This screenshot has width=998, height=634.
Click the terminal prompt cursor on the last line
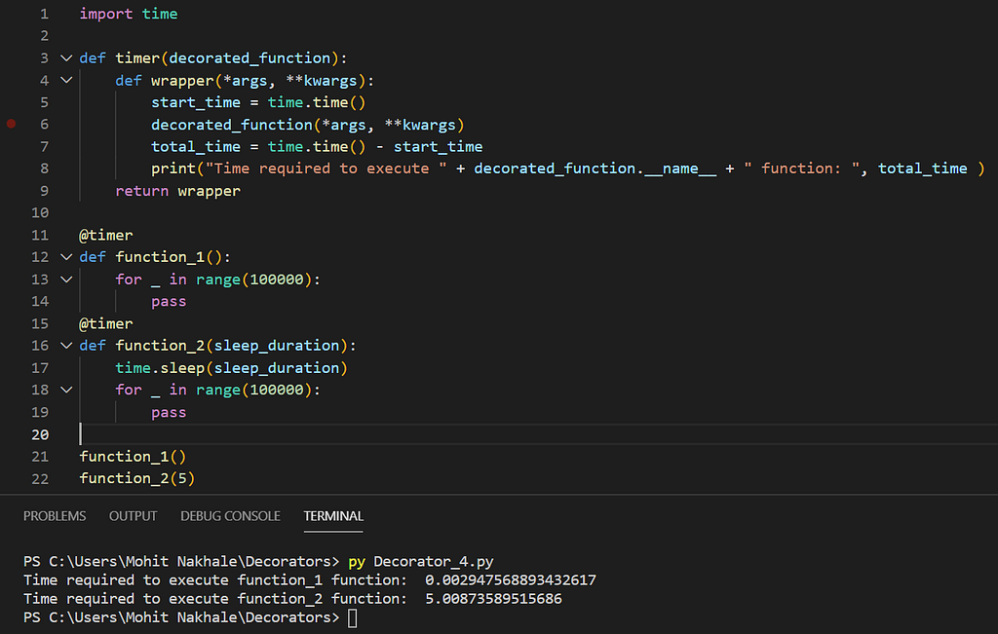pyautogui.click(x=353, y=617)
